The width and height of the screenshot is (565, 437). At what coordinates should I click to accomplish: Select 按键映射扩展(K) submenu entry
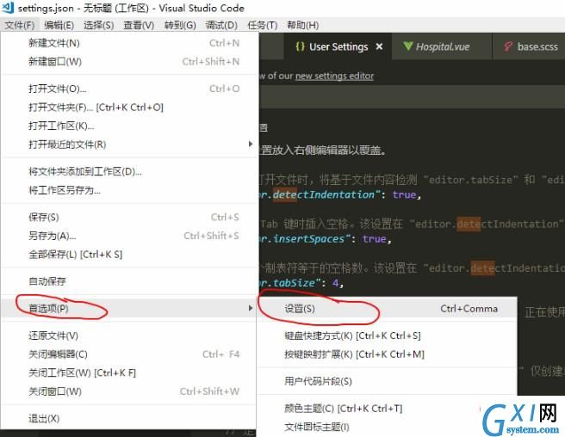pos(387,354)
